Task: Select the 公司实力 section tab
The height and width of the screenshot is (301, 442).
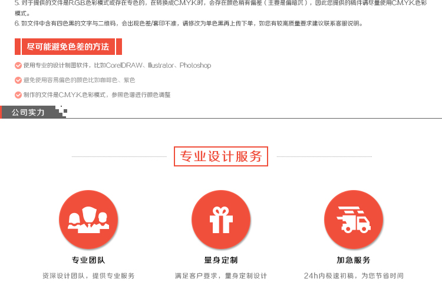Action: pyautogui.click(x=28, y=112)
